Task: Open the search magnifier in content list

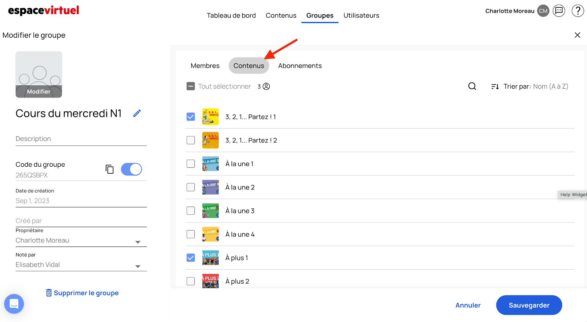Action: click(x=472, y=86)
